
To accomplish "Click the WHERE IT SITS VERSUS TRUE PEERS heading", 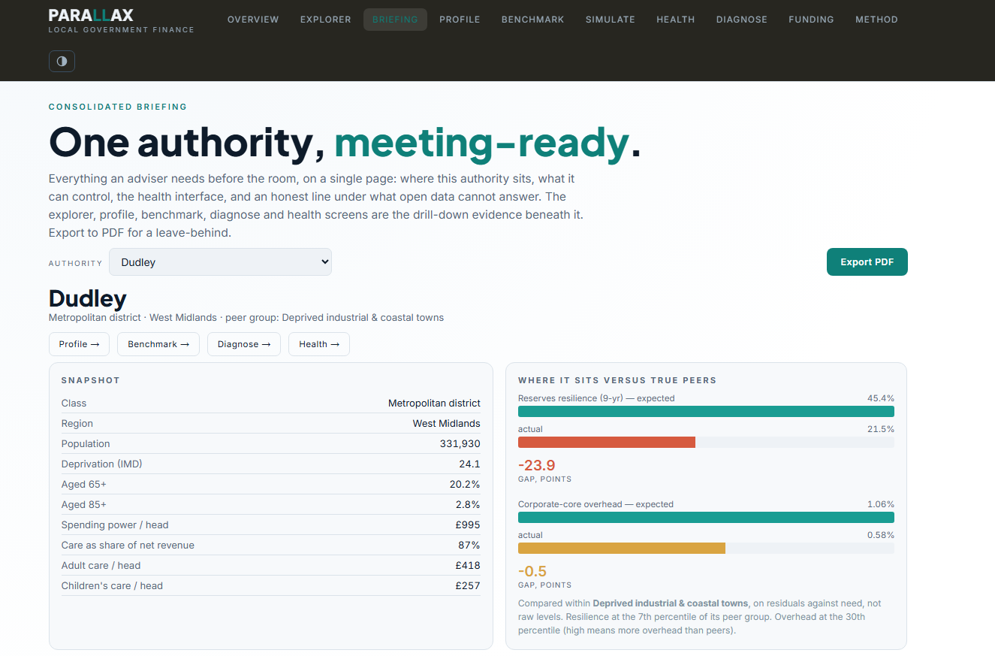I will tap(617, 380).
